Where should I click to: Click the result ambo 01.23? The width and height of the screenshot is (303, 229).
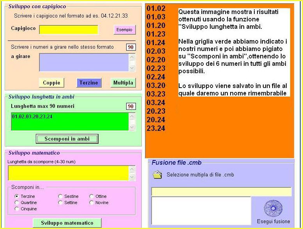pyautogui.click(x=156, y=34)
